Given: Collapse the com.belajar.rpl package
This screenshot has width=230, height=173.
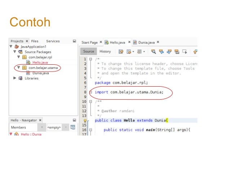Looking at the screenshot, I should coord(19,57).
